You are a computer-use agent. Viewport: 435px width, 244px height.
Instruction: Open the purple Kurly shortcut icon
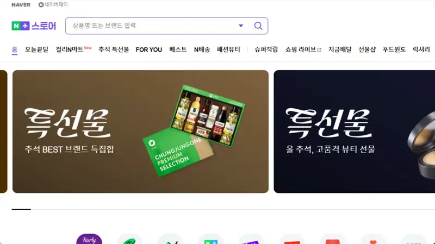[x=89, y=239]
